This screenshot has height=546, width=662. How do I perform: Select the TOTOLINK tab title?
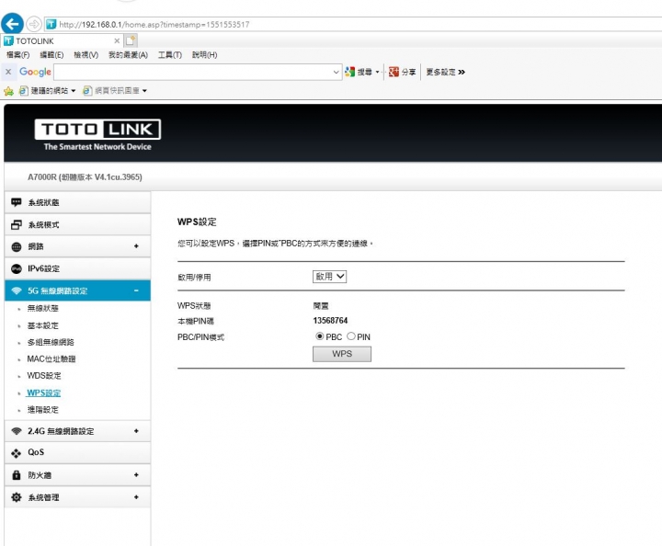click(x=35, y=41)
